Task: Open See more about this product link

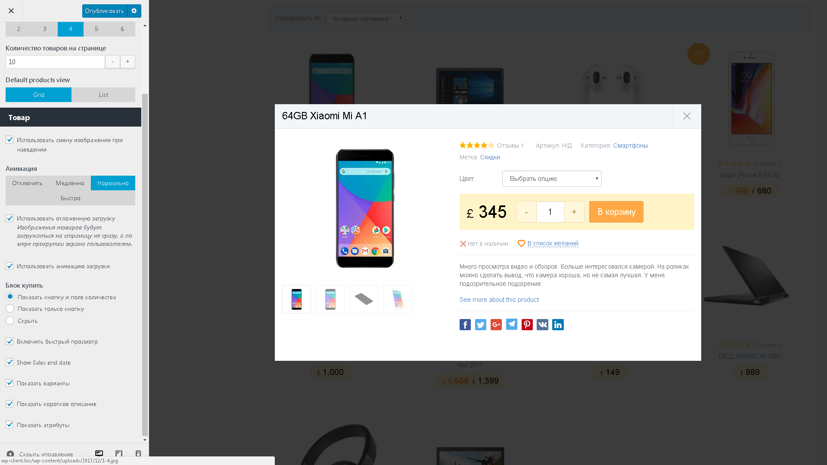Action: (499, 300)
